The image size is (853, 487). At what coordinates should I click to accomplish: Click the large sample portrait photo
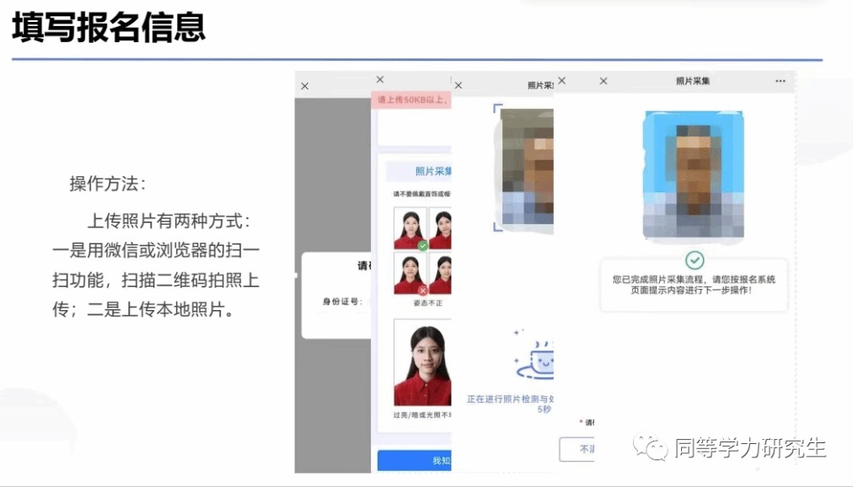(x=421, y=365)
